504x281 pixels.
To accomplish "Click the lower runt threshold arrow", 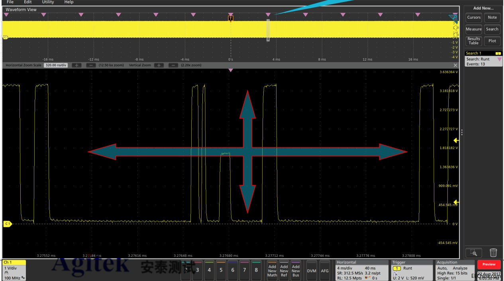I will point(457,203).
